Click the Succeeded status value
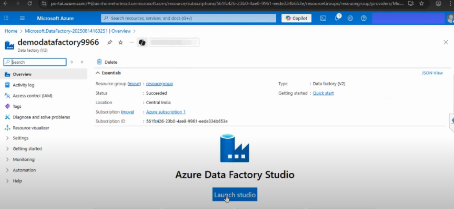454x209 pixels. click(x=157, y=93)
